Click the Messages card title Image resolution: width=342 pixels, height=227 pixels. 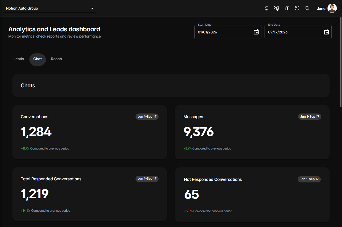(193, 117)
